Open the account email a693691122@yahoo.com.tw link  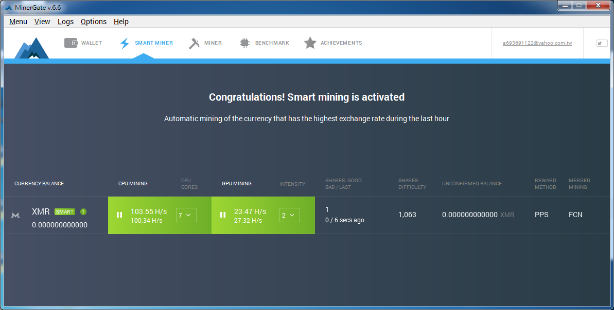click(537, 43)
